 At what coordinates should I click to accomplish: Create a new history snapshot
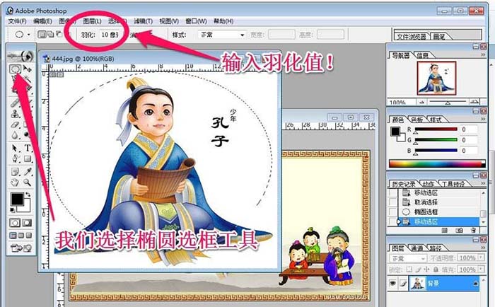460,231
